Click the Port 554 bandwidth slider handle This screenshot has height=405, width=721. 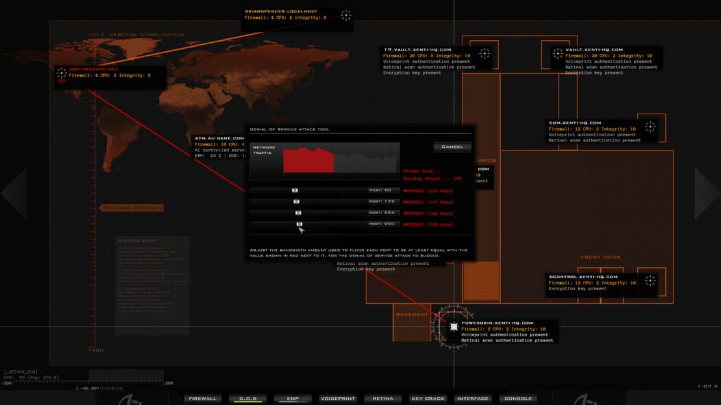[x=298, y=213]
